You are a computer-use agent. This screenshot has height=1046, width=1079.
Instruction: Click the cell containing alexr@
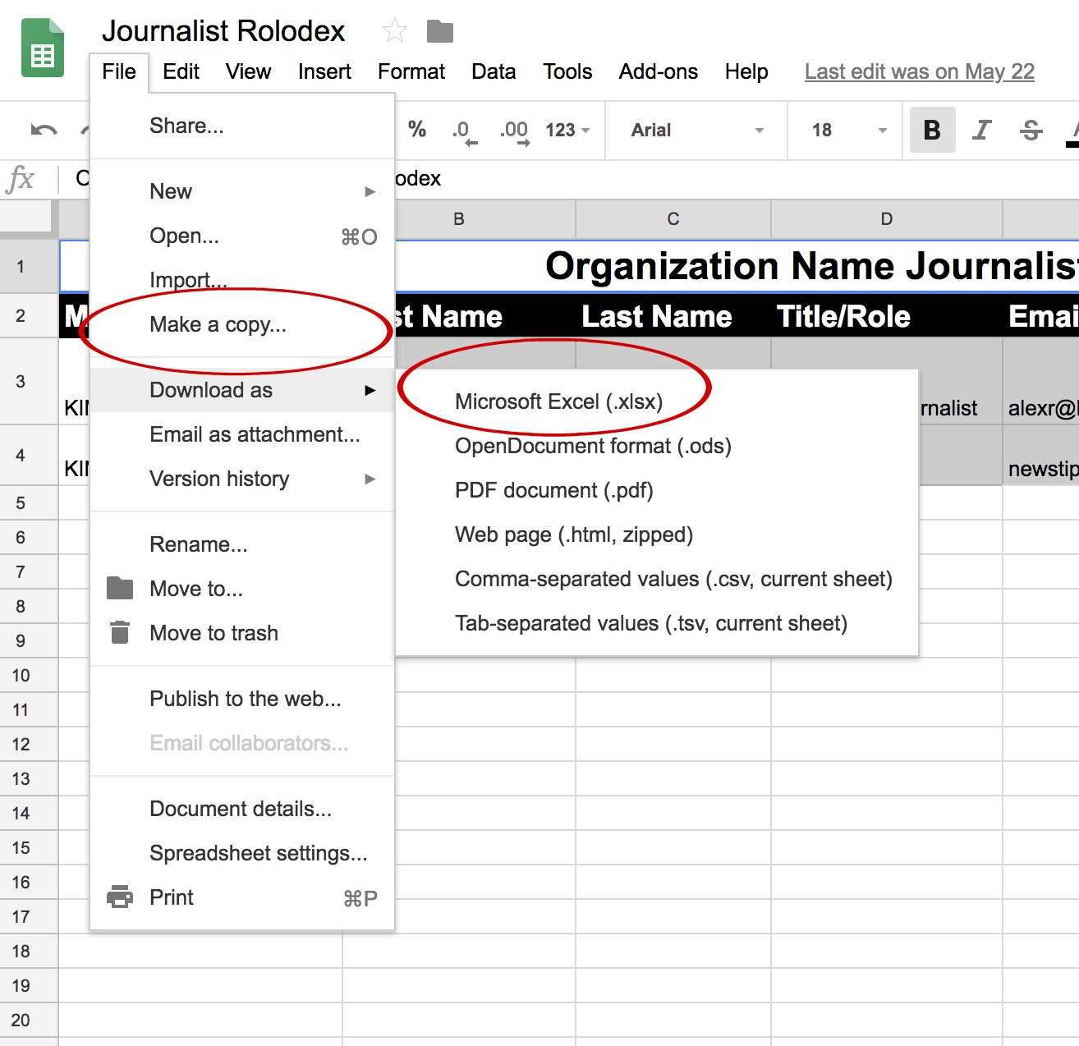pyautogui.click(x=1041, y=382)
